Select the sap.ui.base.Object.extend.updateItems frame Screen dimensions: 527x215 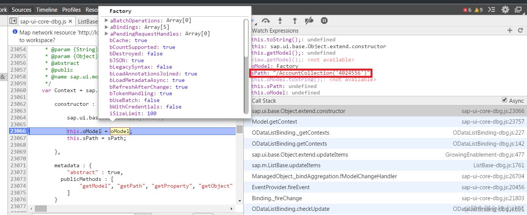point(385,155)
